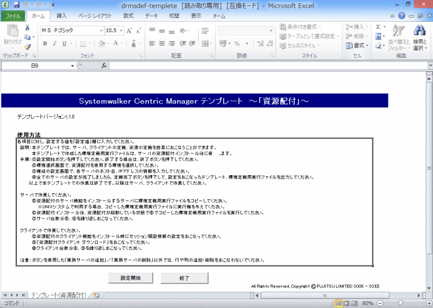This screenshot has width=433, height=308.
Task: Switch to the 数式 tab
Action: coord(129,16)
